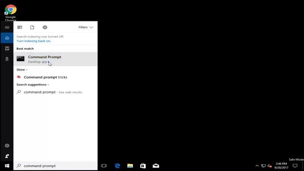Open the Google Chrome desktop shortcut

(x=10, y=13)
